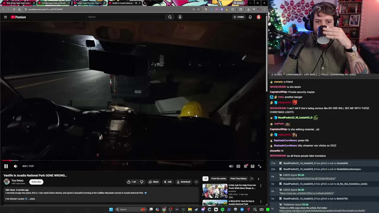The height and width of the screenshot is (213, 379).
Task: Open options for 3 Kids Ask For Help video
Action: pyautogui.click(x=261, y=186)
